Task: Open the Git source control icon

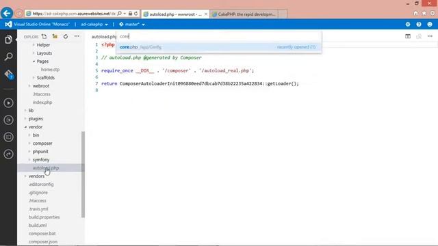Action: [9, 74]
